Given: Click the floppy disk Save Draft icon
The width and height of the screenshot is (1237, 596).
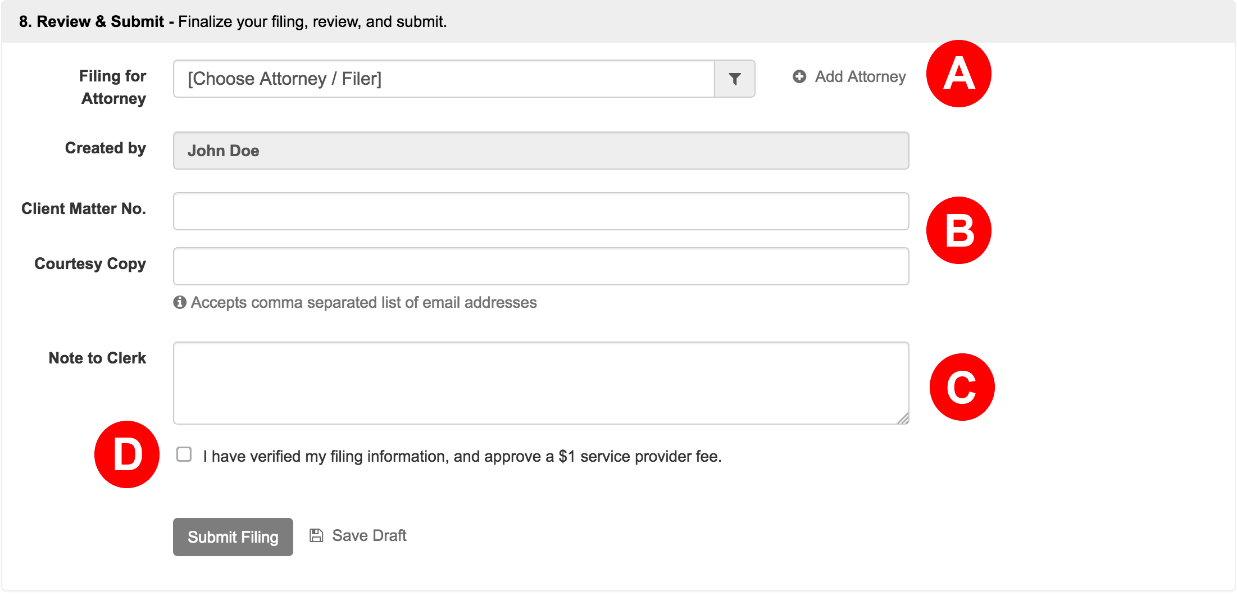Looking at the screenshot, I should 316,535.
